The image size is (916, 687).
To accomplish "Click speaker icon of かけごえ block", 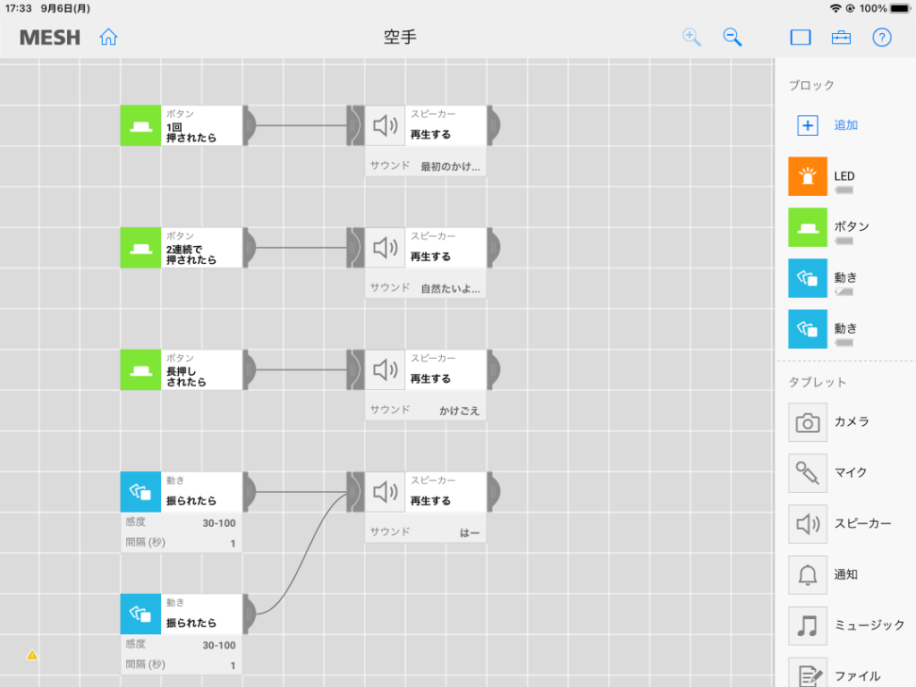I will point(385,369).
